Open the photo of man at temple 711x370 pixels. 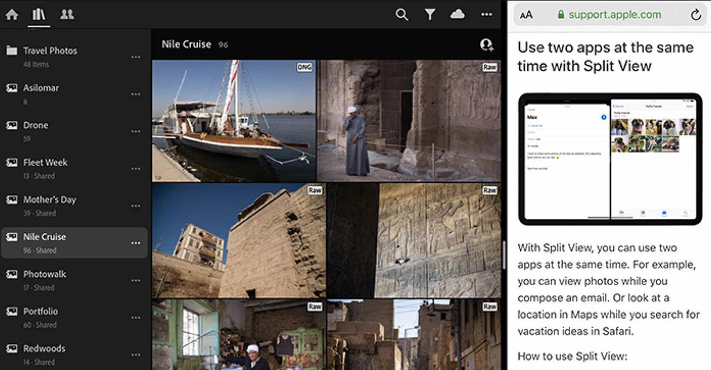[x=409, y=121]
